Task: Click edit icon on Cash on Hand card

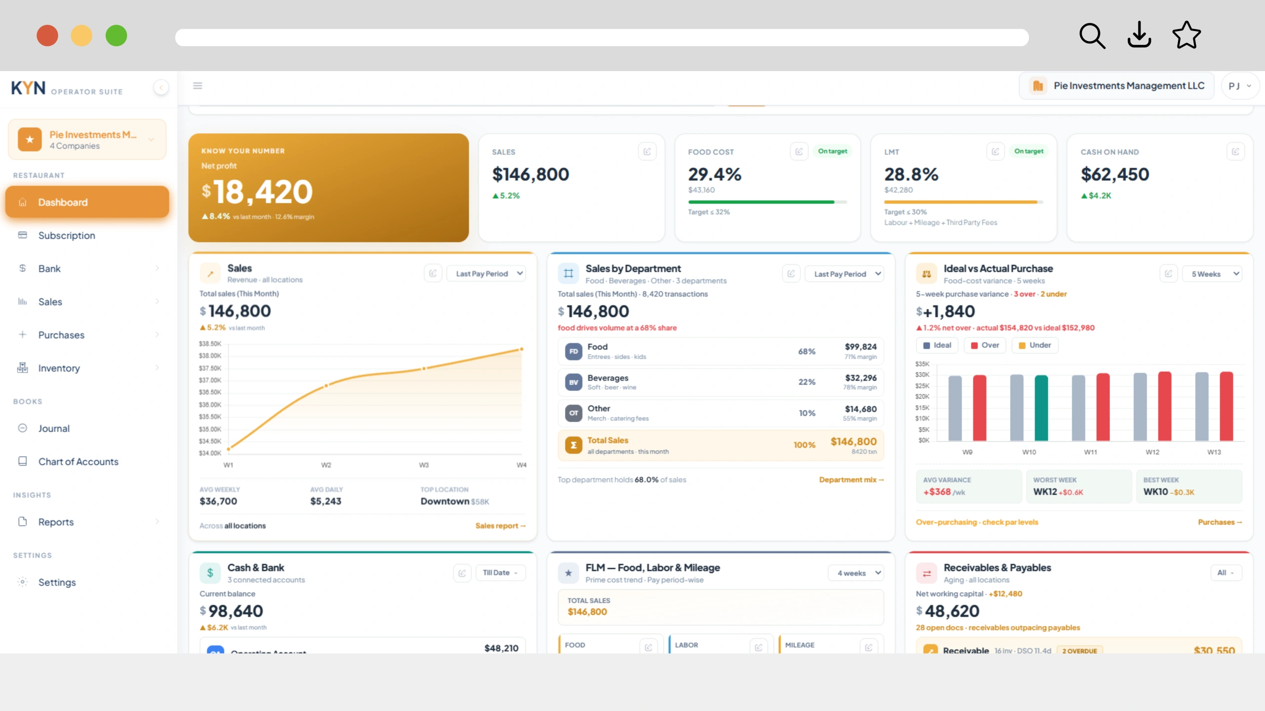Action: click(1235, 152)
